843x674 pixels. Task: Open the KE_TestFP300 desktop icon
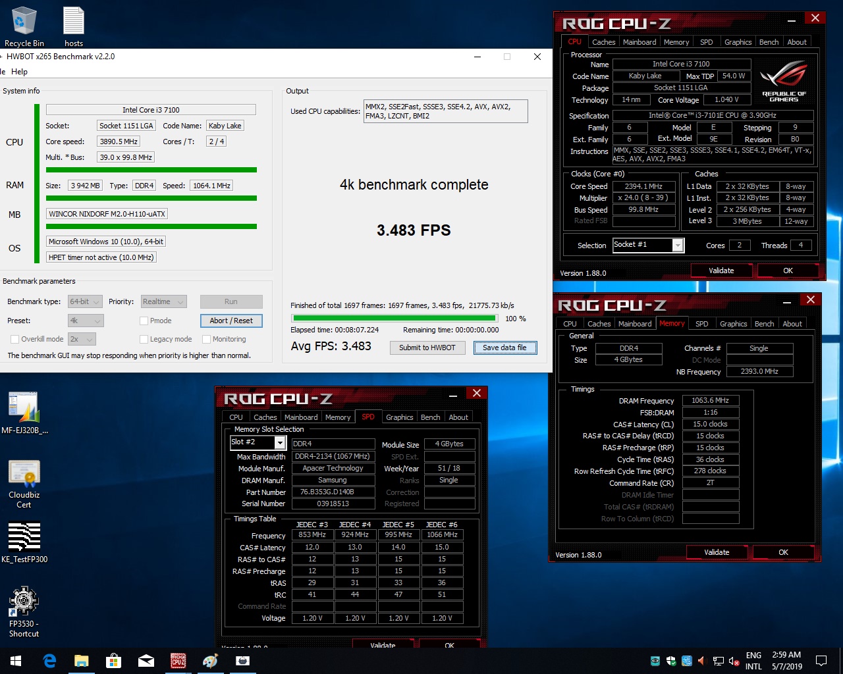pos(24,543)
